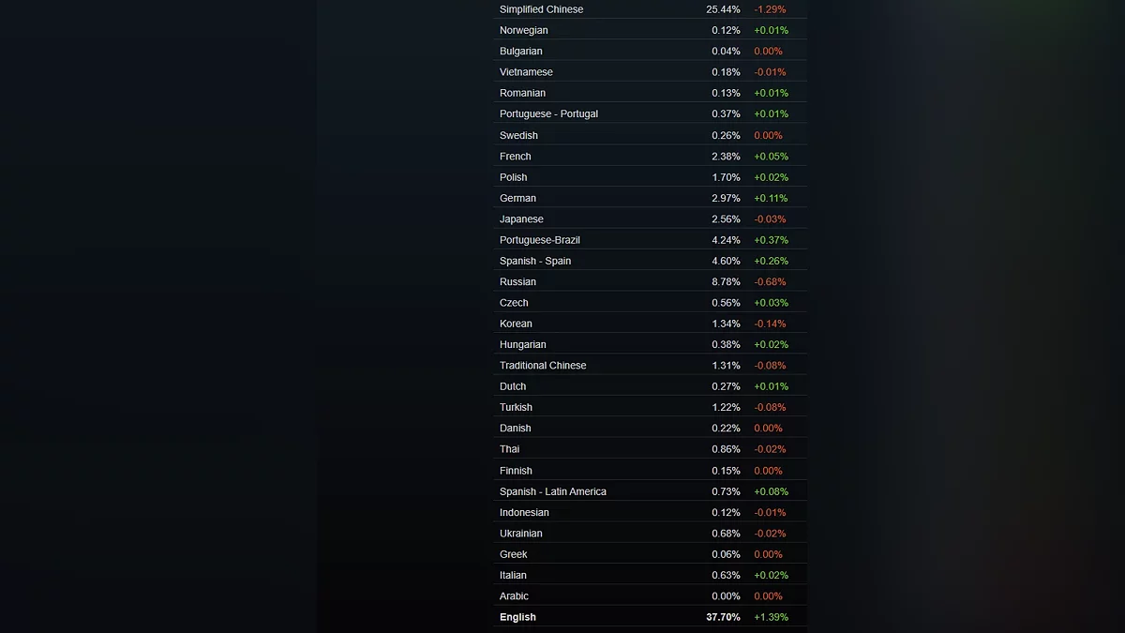Select the Portuguese - Portugal entry
The height and width of the screenshot is (633, 1125).
[x=548, y=113]
